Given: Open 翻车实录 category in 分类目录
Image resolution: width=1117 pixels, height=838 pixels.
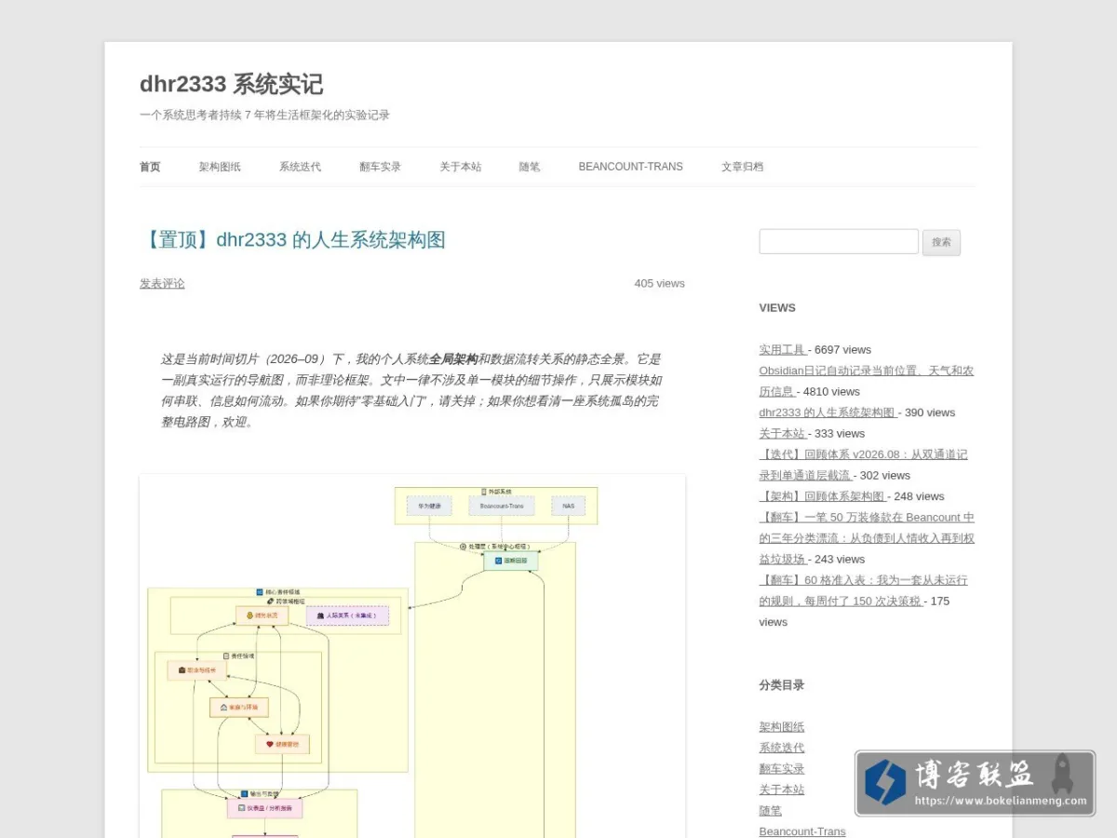Looking at the screenshot, I should point(782,769).
